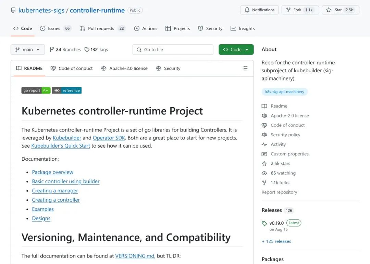
Task: Click the controller-runtime repository link
Action: tap(97, 10)
